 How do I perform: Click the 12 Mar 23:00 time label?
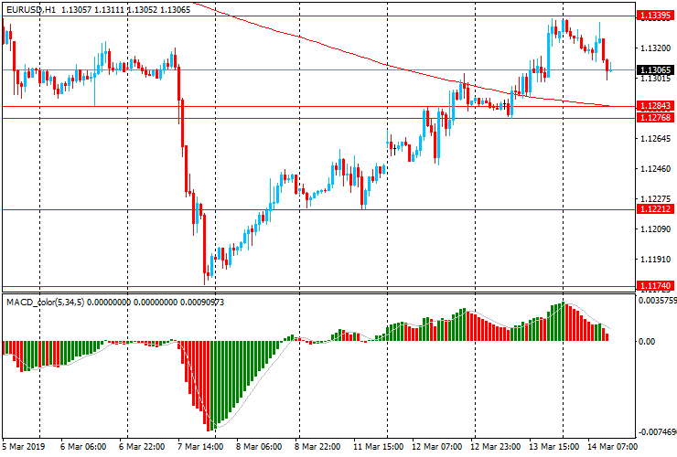click(495, 446)
